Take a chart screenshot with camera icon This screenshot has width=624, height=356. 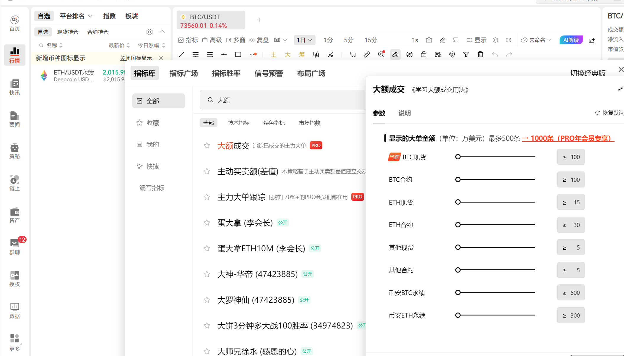pos(429,40)
